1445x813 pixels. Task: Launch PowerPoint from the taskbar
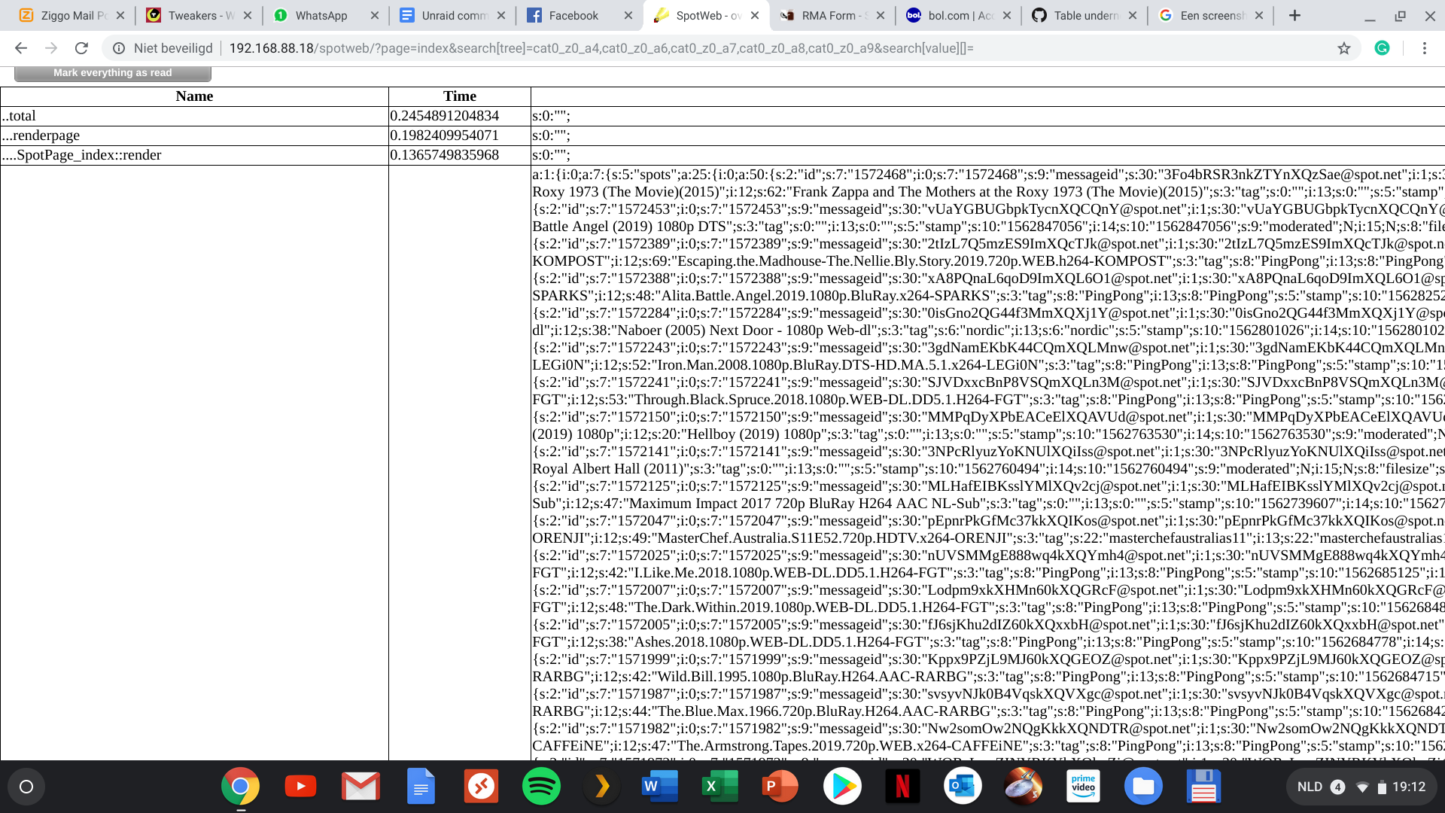pyautogui.click(x=781, y=786)
